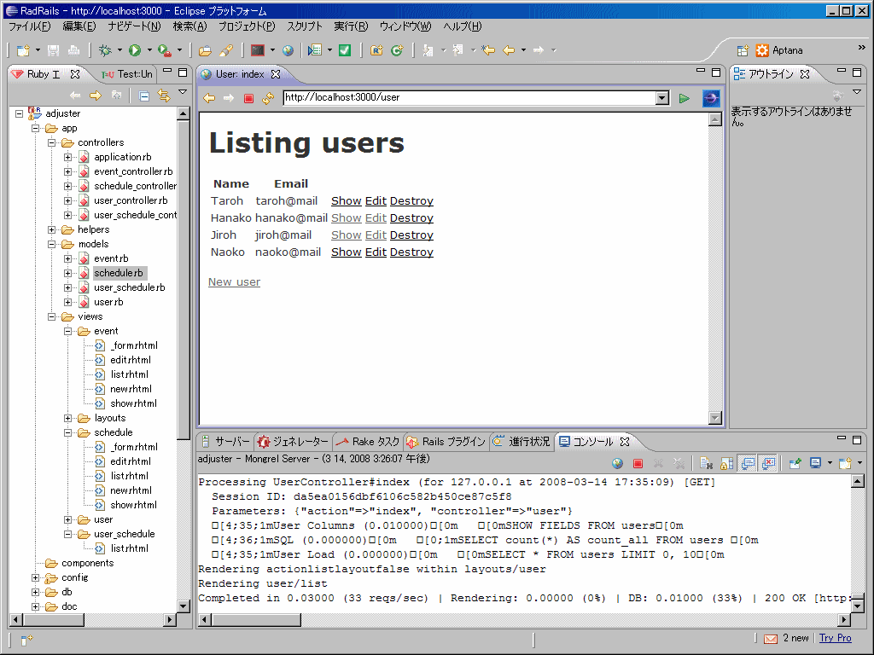Toggle Scroll Lock icon in console toolbar
This screenshot has height=655, width=874.
coord(727,463)
